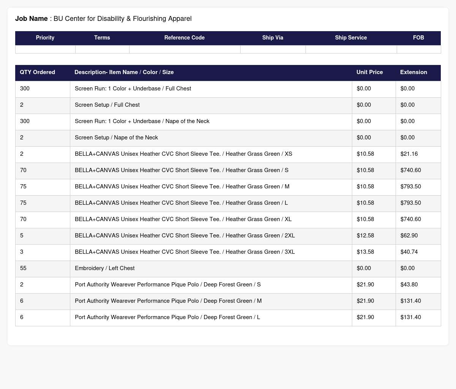Click quantity 55 in Embroidery row
456x389 pixels.
23,268
